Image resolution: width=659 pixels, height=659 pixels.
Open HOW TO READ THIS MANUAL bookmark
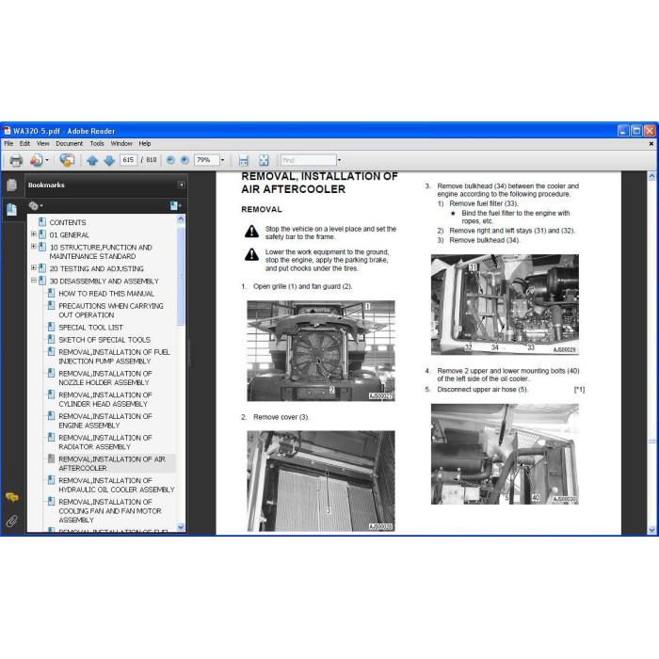click(106, 294)
